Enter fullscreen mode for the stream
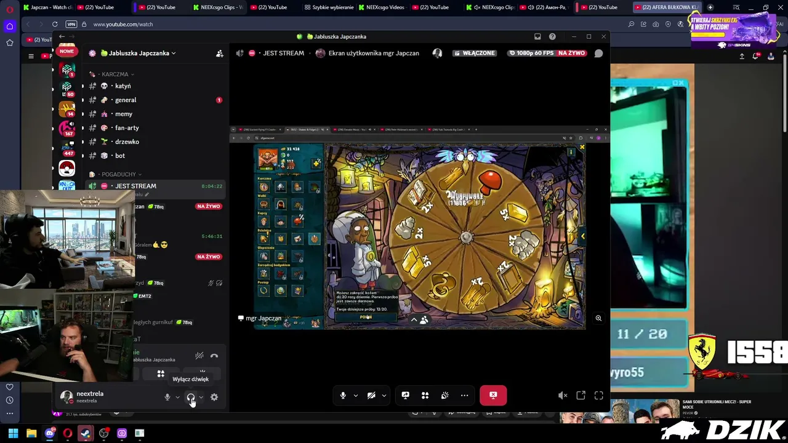788x443 pixels. (x=599, y=396)
